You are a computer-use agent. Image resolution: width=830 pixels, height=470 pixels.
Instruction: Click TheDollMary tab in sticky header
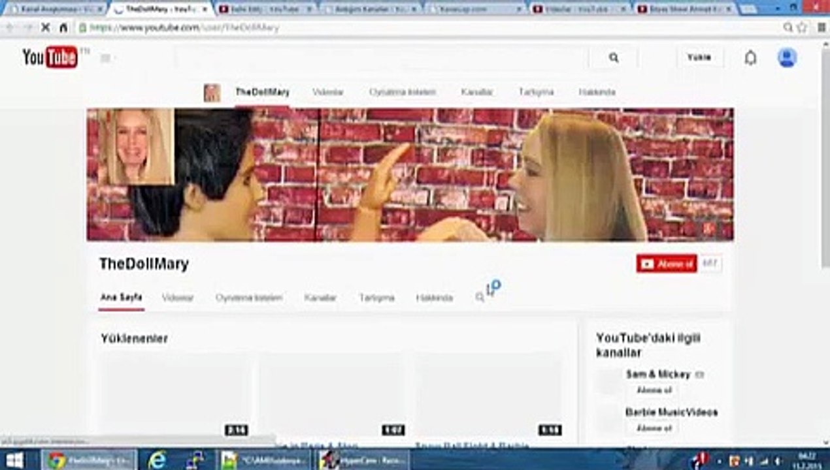pyautogui.click(x=262, y=92)
